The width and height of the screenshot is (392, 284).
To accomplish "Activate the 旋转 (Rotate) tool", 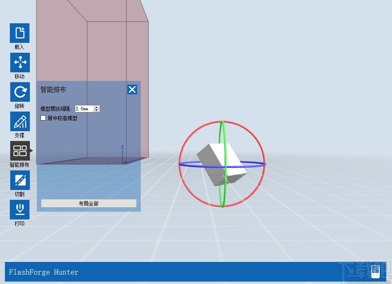I will coord(19,92).
